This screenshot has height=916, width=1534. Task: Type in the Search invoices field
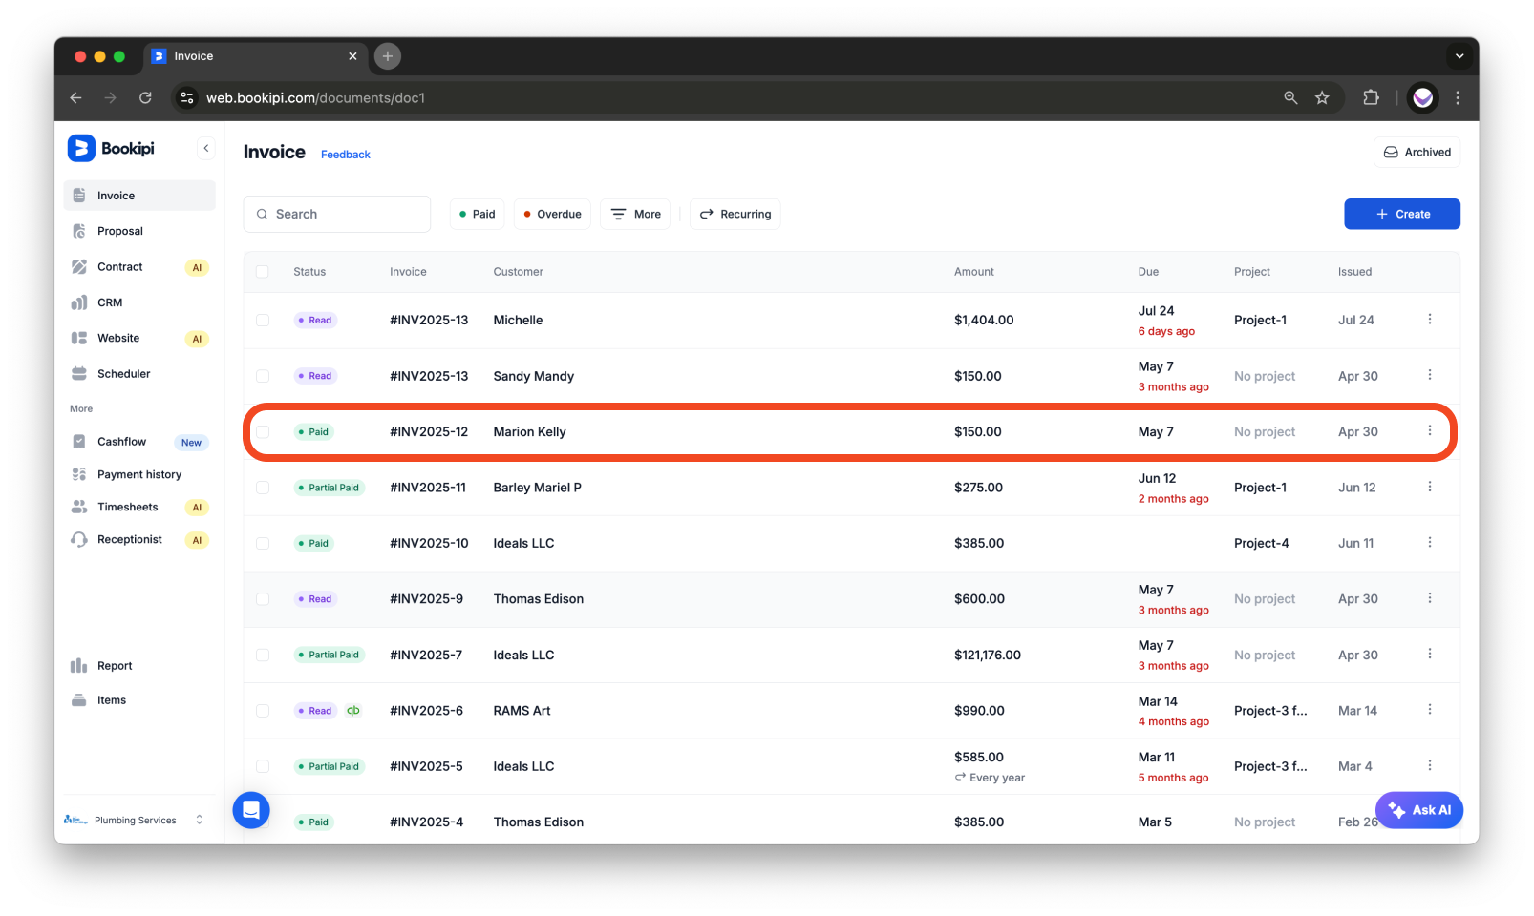[x=337, y=214]
